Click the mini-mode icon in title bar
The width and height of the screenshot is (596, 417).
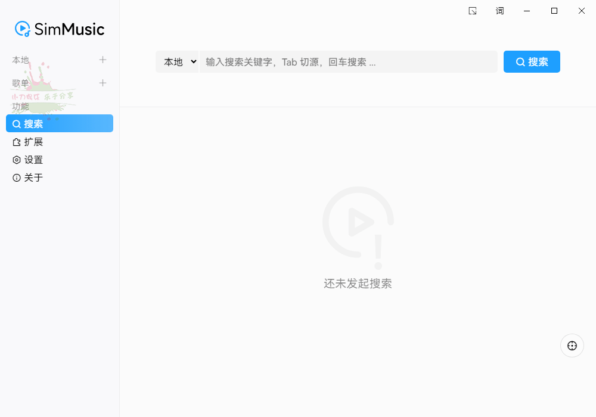click(x=472, y=11)
